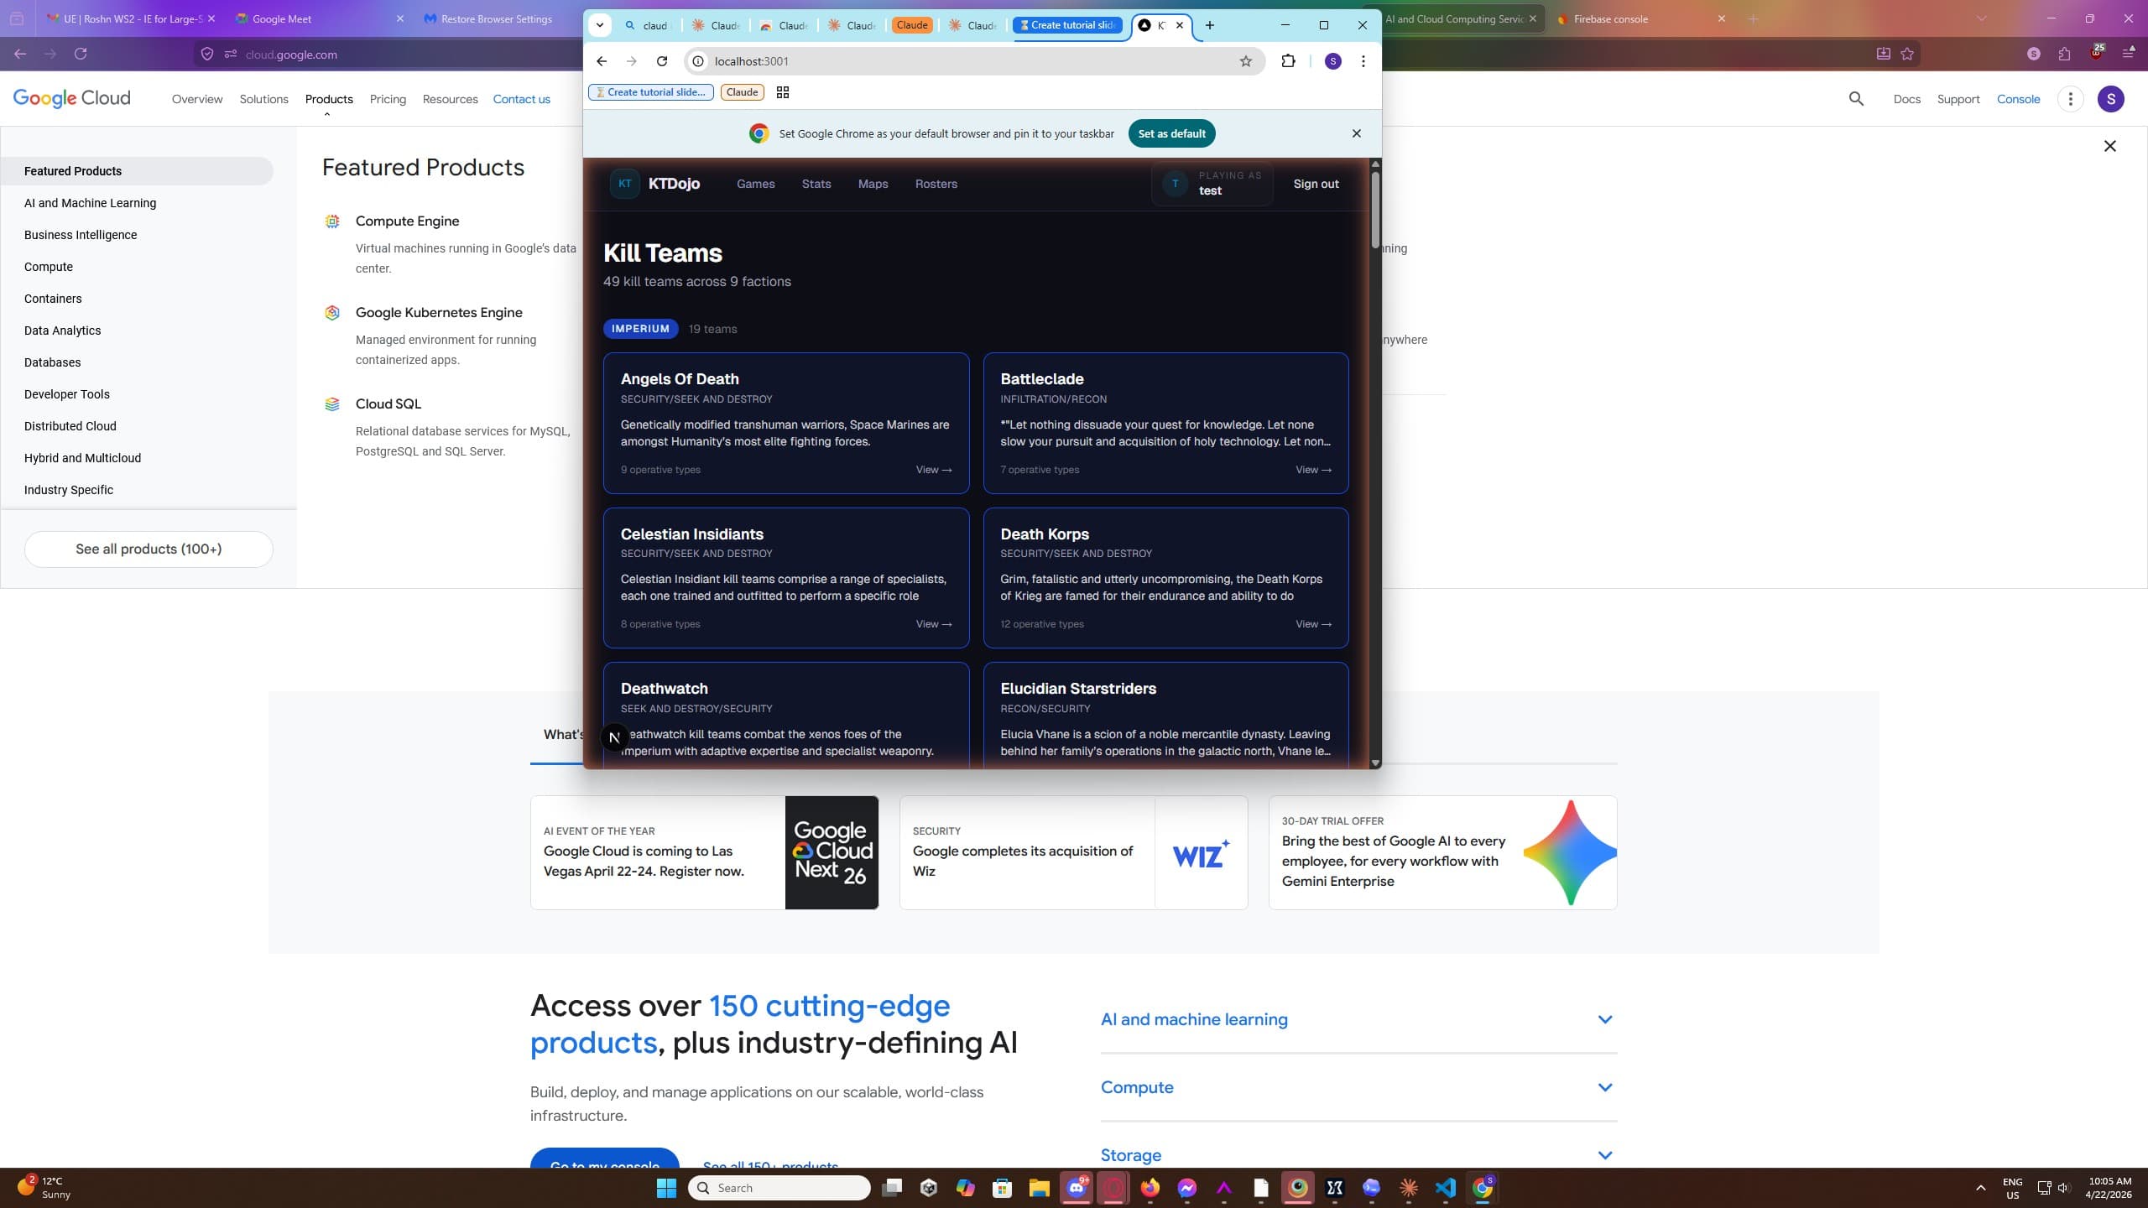
Task: Click the KTDojo page vertical scrollbar
Action: (x=1374, y=210)
